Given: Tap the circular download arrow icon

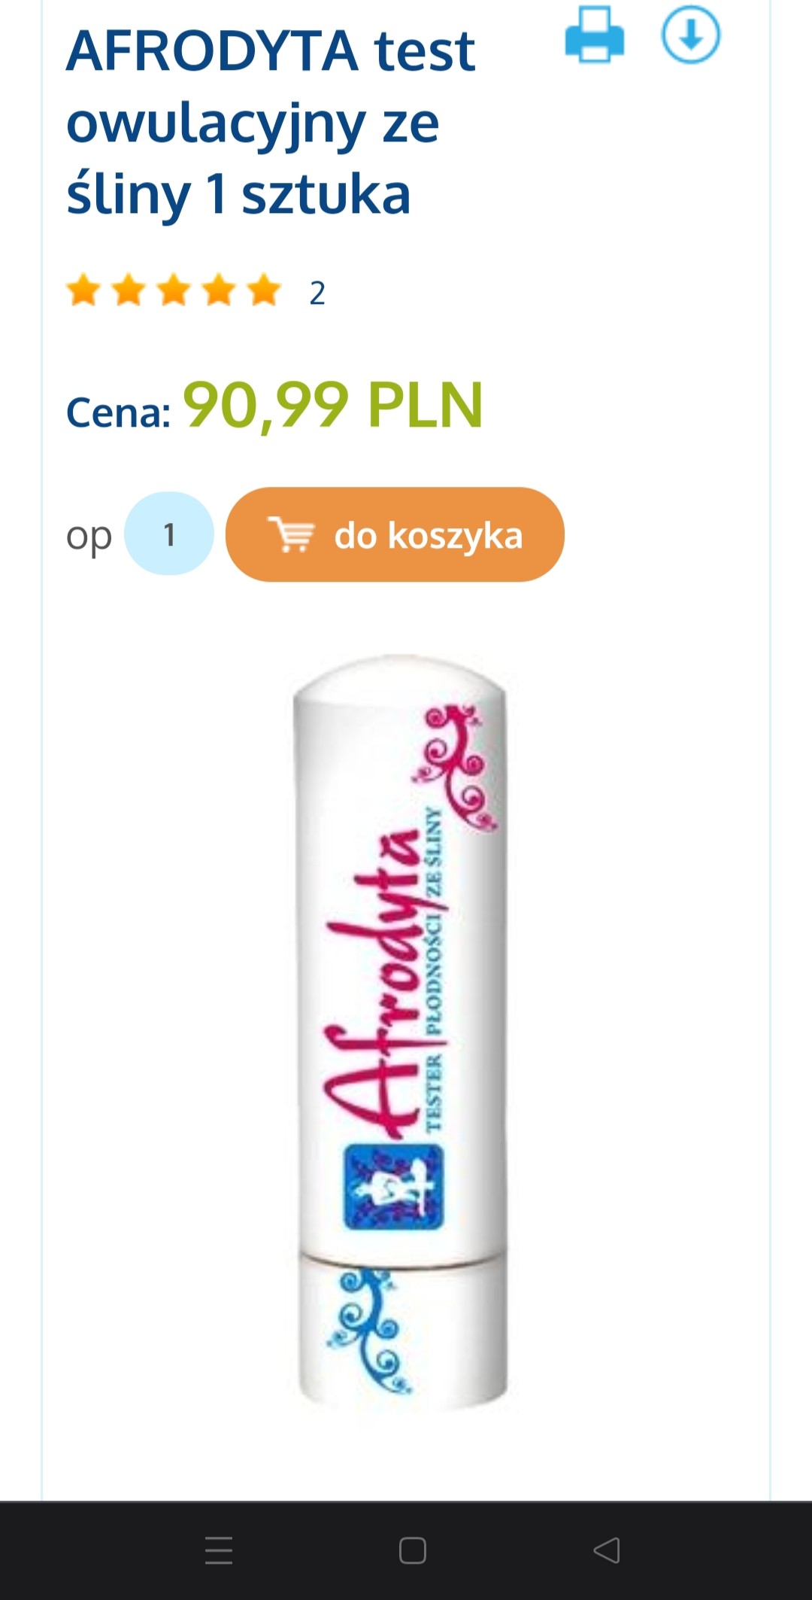Looking at the screenshot, I should coord(690,35).
